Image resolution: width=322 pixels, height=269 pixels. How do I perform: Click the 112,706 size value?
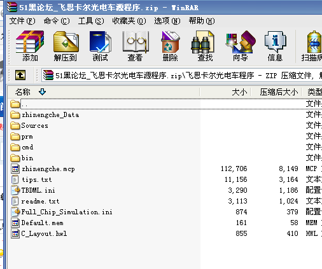tap(234, 169)
